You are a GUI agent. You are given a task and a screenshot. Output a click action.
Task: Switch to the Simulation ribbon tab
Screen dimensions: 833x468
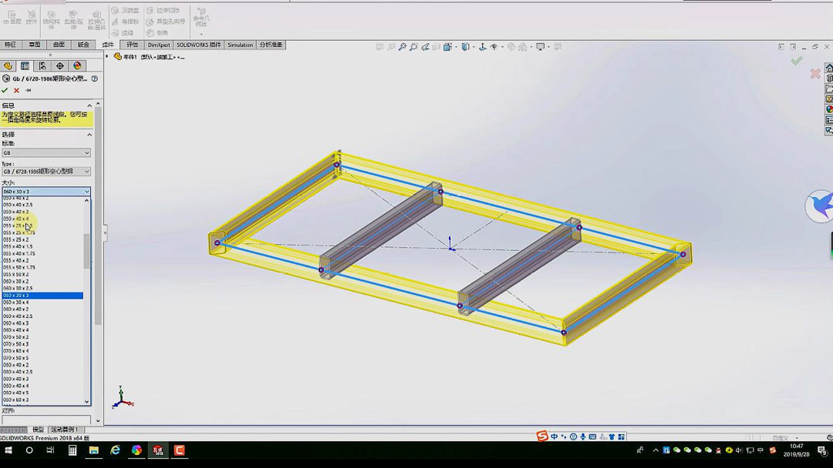[240, 45]
